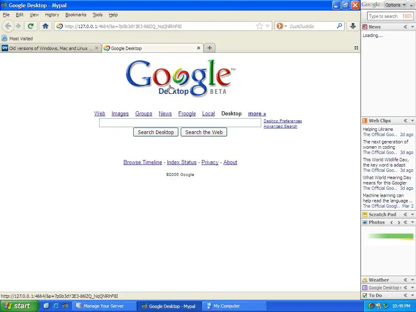Close the Old versions of Windows tab

pyautogui.click(x=97, y=48)
